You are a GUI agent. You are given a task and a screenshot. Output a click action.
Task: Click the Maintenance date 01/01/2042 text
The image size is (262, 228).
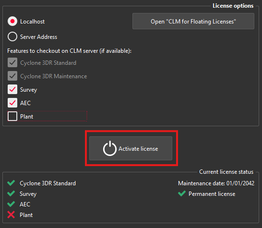(216, 183)
